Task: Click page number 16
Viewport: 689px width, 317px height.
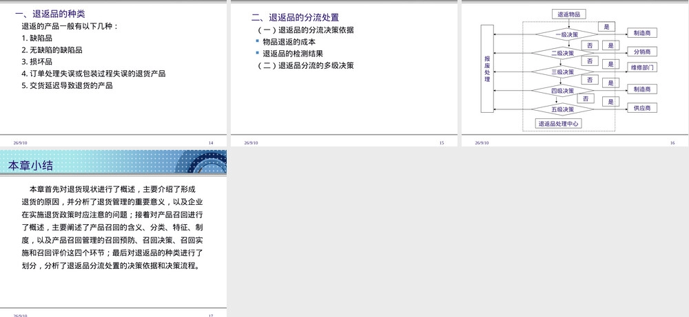Action: (672, 143)
